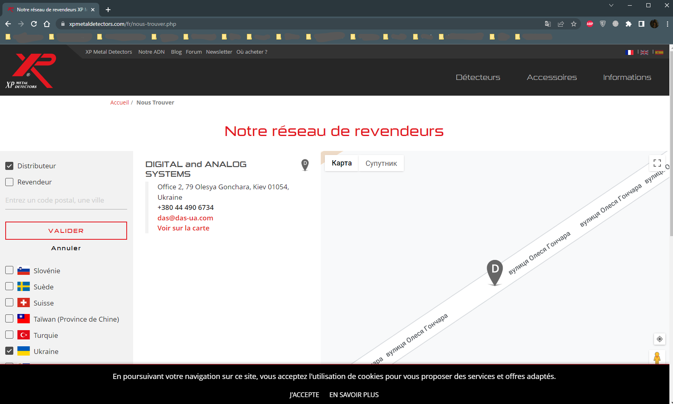Open the Détecteurs navigation menu
673x404 pixels.
tap(478, 77)
